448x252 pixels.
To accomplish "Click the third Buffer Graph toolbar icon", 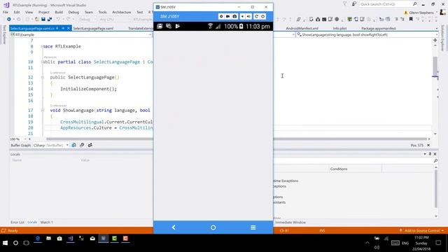I will (90, 145).
